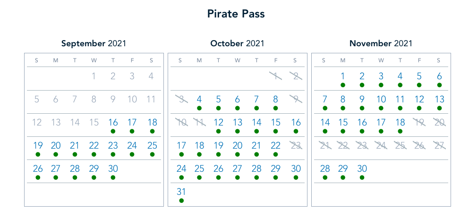
Task: Choose October 16 date
Action: tap(296, 122)
